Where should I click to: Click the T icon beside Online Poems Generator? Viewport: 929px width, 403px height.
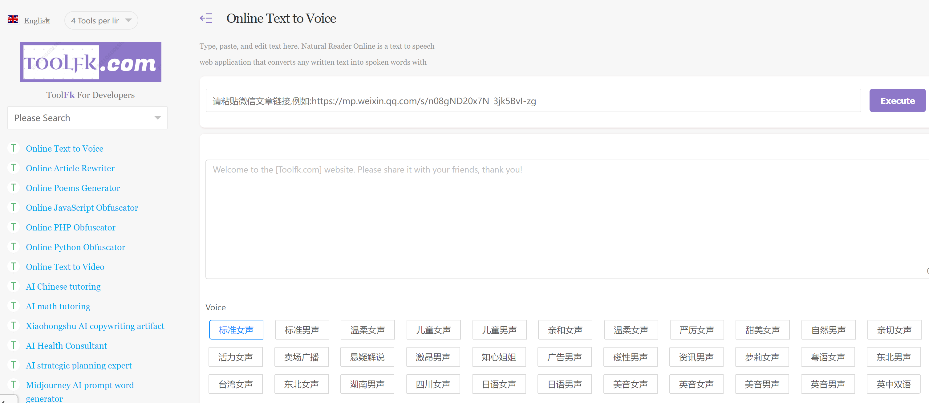click(14, 188)
